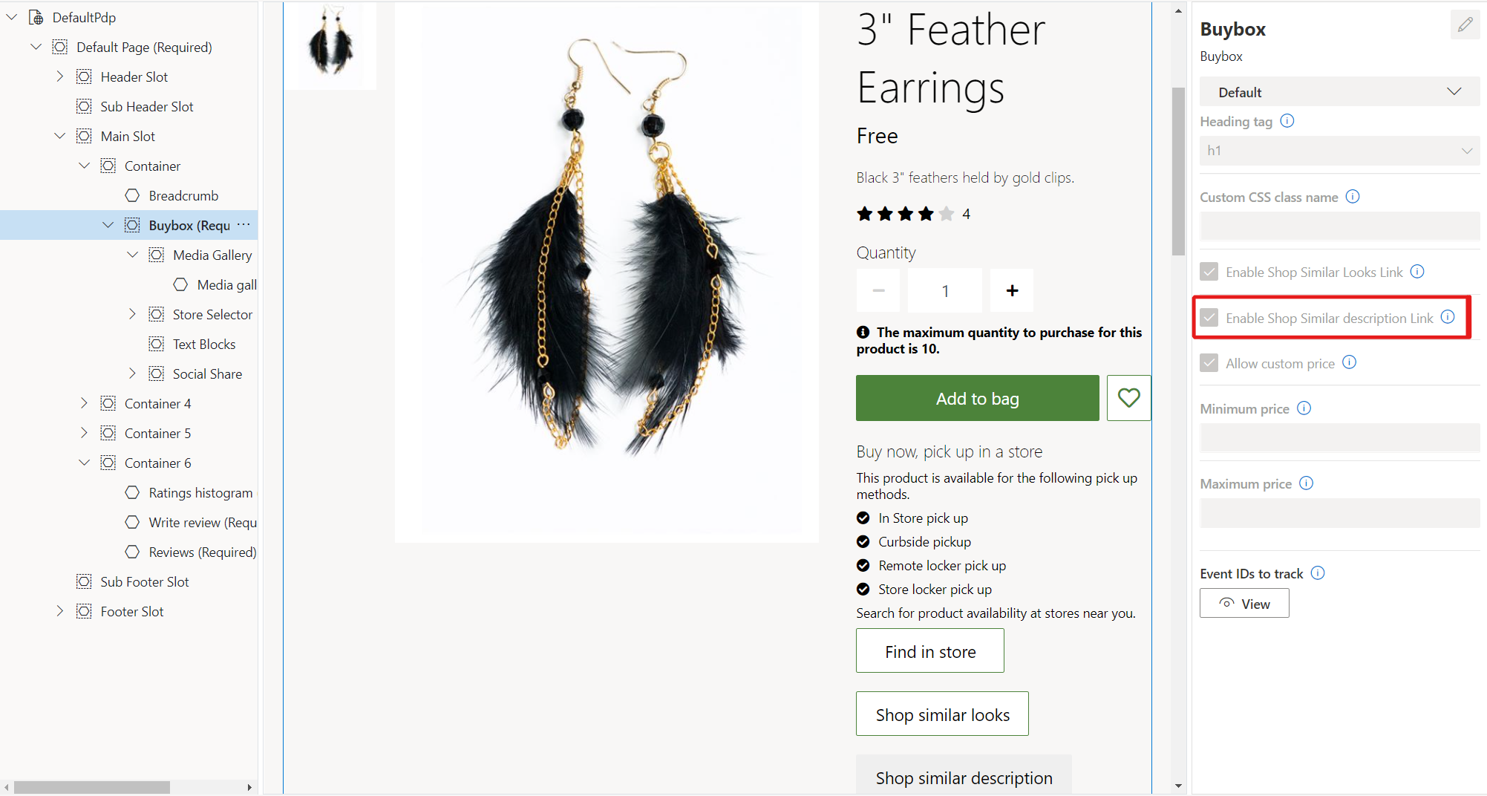This screenshot has width=1487, height=796.
Task: Click the Add to bag button
Action: coord(977,398)
